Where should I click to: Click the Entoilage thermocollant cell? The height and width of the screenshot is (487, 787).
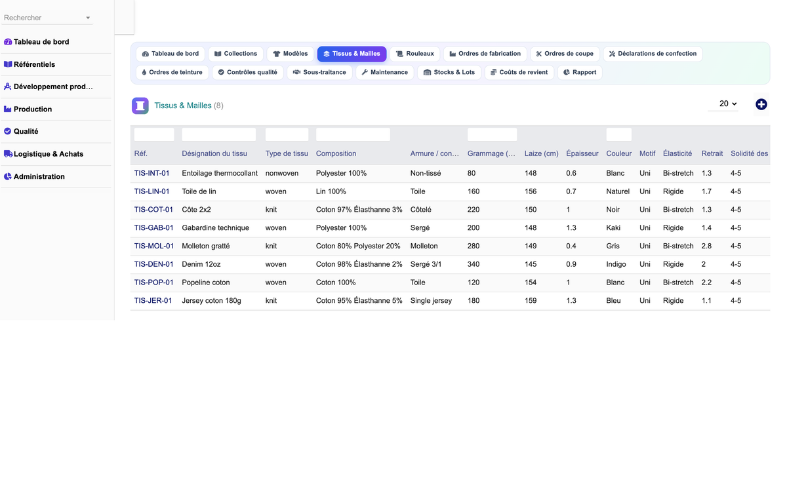click(x=220, y=174)
